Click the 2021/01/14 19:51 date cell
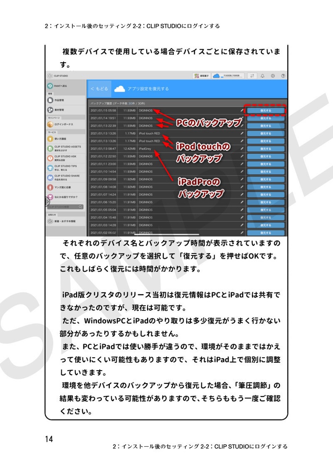Viewport: 333px width, 472px height. pos(103,118)
